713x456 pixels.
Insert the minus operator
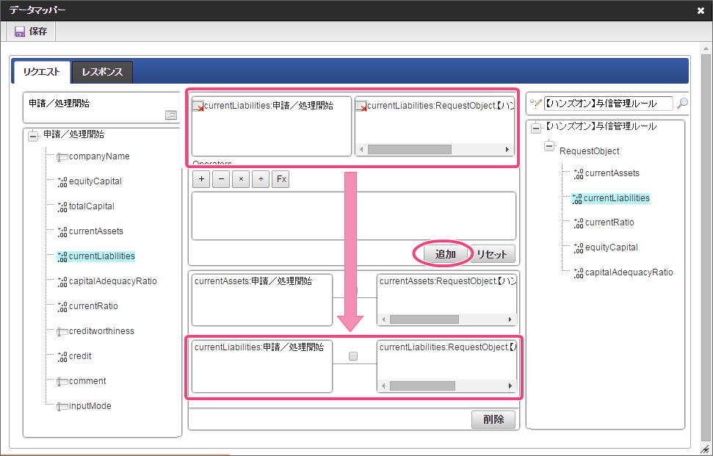[221, 179]
